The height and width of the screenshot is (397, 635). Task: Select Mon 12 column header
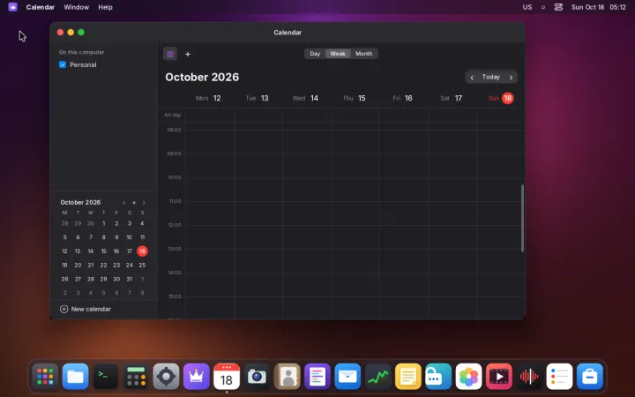pyautogui.click(x=208, y=98)
